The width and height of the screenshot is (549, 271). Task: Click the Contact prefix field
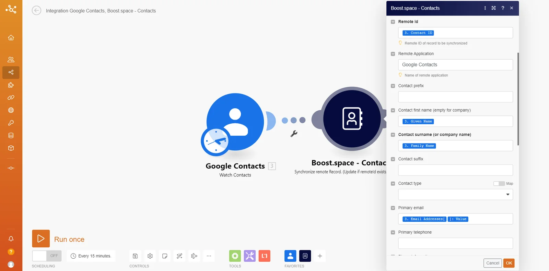click(455, 97)
